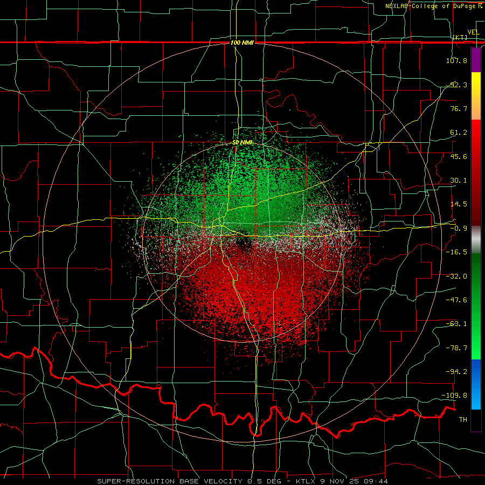Click the Super-Resolution Base Velocity caption
485x485 pixels.
tap(242, 481)
